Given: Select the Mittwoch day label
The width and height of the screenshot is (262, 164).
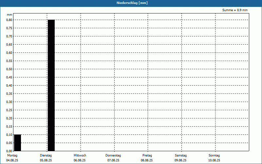Looking at the screenshot, I should 80,155.
